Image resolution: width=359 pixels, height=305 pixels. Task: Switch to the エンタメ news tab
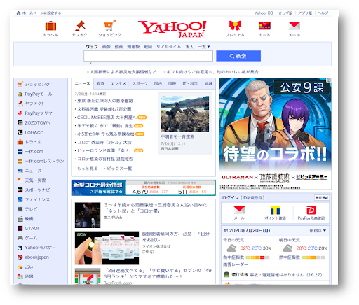point(118,84)
